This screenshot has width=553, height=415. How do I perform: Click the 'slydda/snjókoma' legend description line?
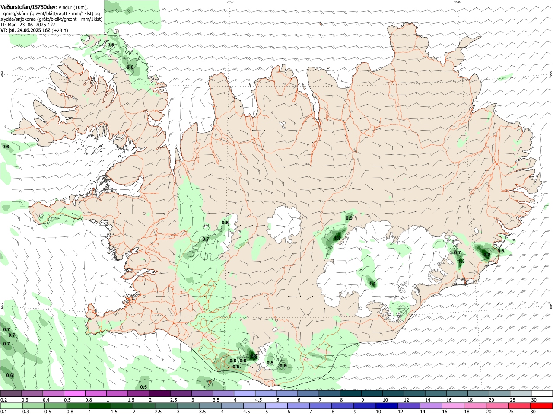tap(51, 19)
